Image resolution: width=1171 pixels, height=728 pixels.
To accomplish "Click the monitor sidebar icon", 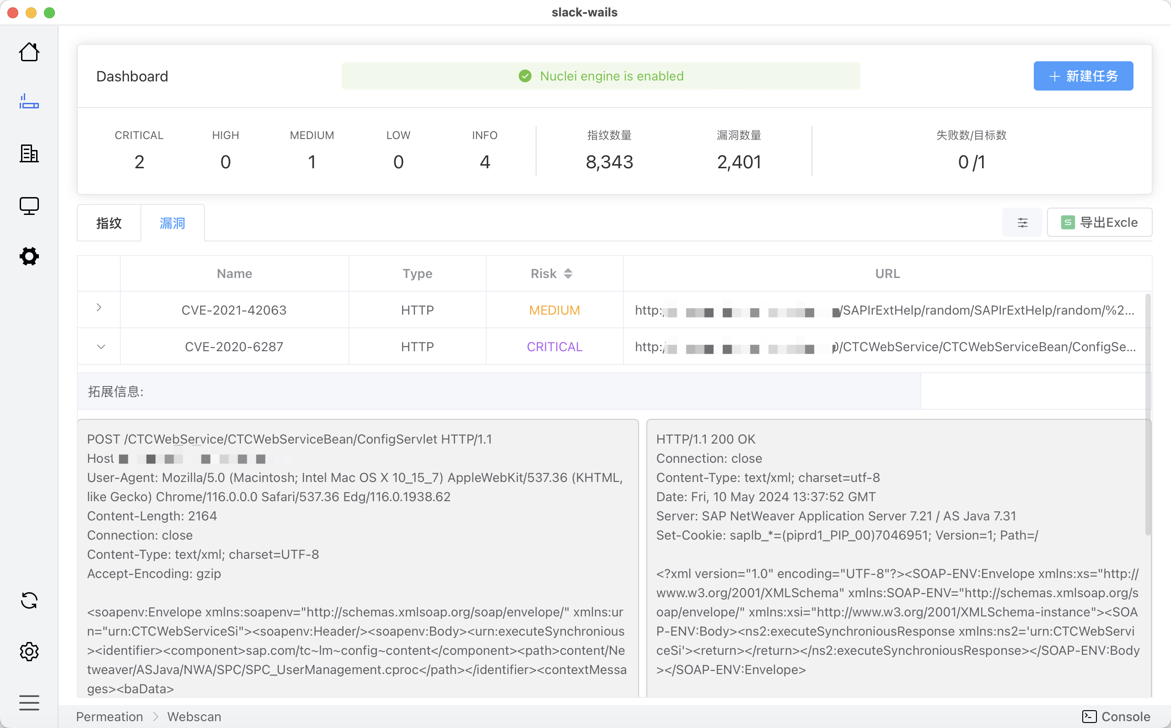I will point(29,206).
